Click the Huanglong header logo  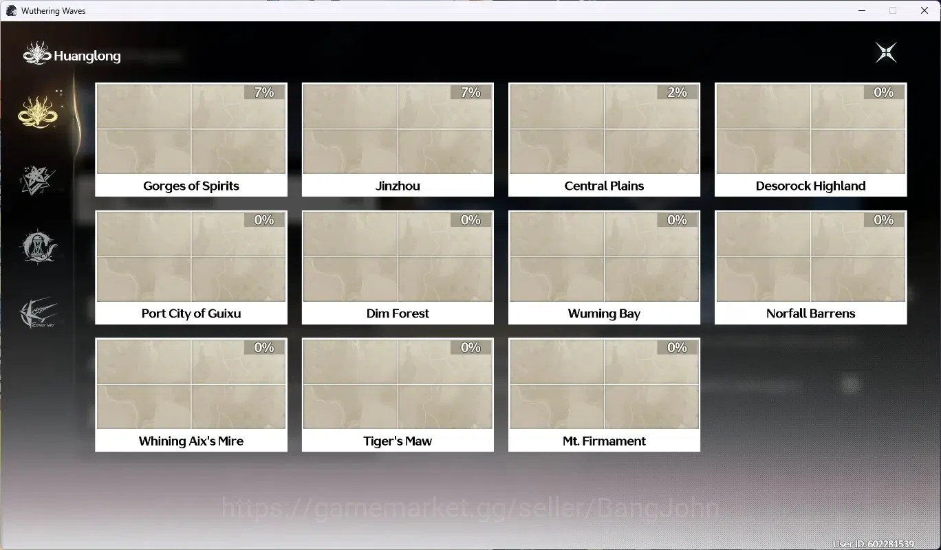[x=37, y=54]
